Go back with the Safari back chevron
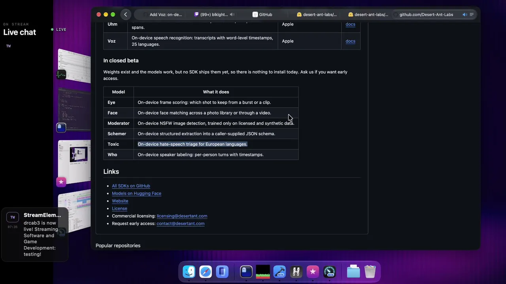Image resolution: width=506 pixels, height=284 pixels. click(126, 15)
